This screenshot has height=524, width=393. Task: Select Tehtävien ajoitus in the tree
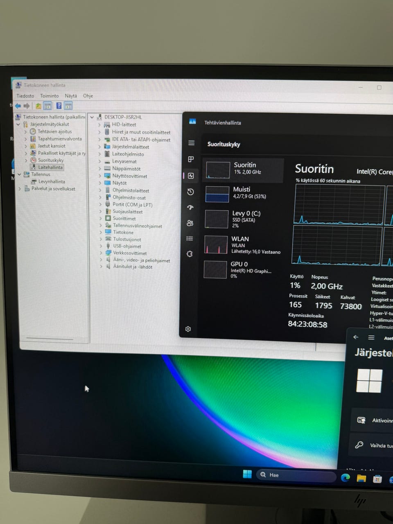[54, 131]
